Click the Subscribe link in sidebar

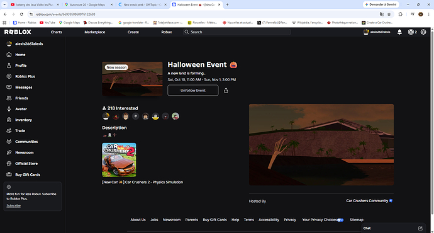[14, 205]
